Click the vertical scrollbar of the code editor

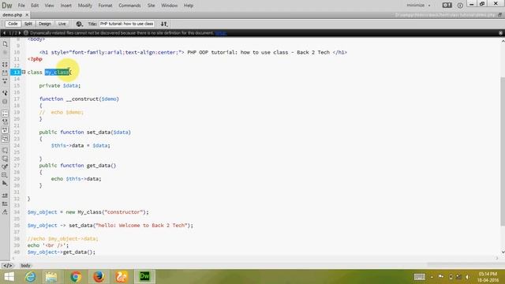click(503, 151)
